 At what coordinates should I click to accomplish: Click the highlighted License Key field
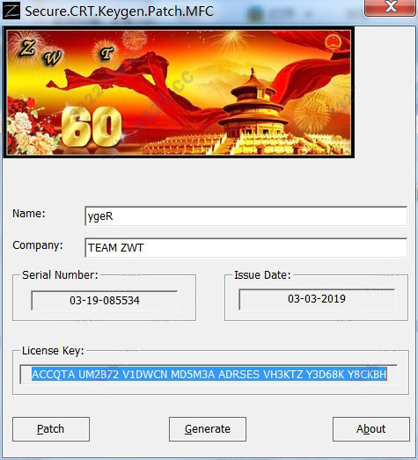209,375
